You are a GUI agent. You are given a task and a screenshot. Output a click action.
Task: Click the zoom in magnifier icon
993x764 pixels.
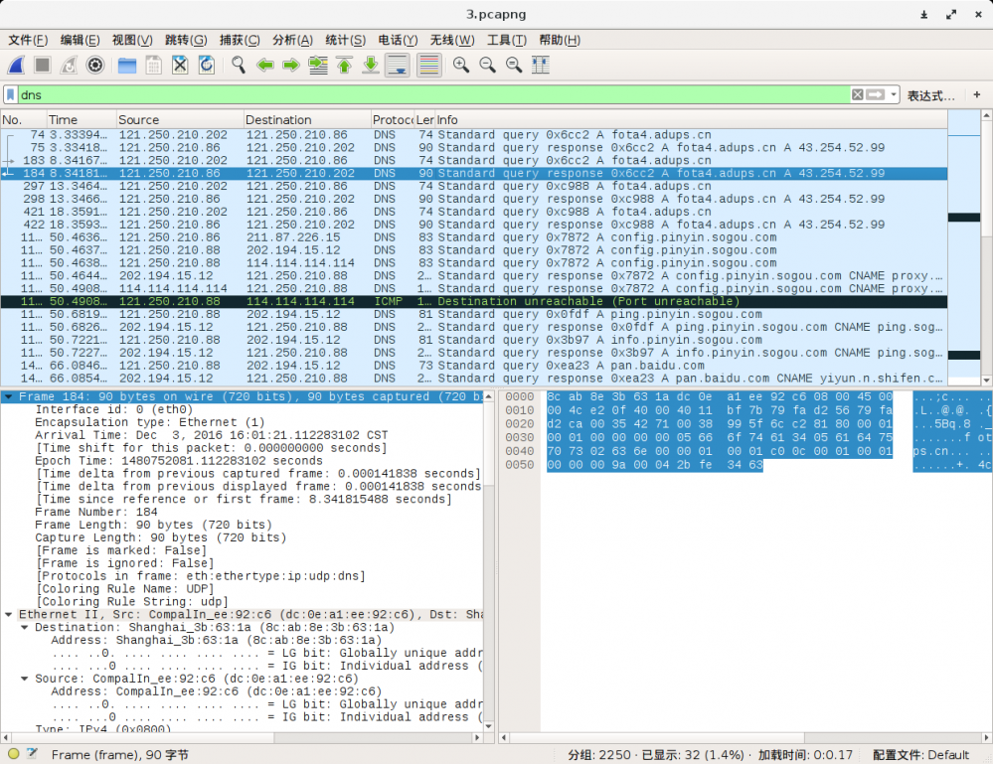tap(461, 65)
